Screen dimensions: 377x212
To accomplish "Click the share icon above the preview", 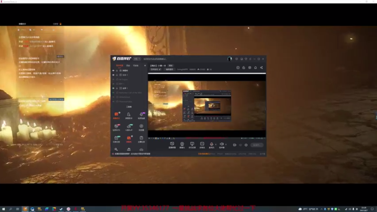I will pyautogui.click(x=262, y=67).
